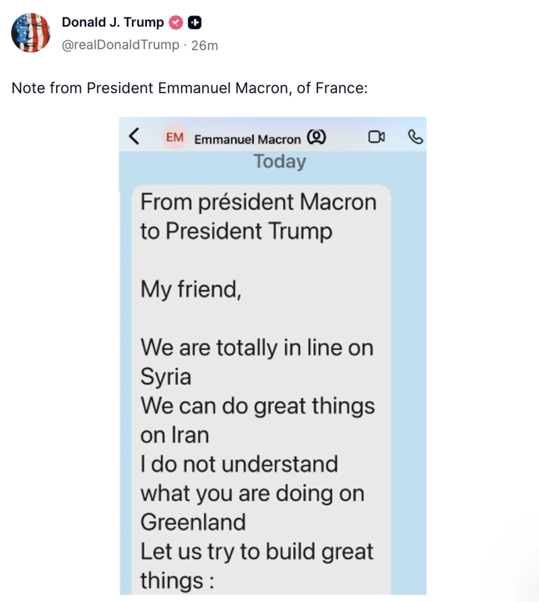This screenshot has width=539, height=602.
Task: Click the "Let us try to build great" line
Action: tap(256, 551)
